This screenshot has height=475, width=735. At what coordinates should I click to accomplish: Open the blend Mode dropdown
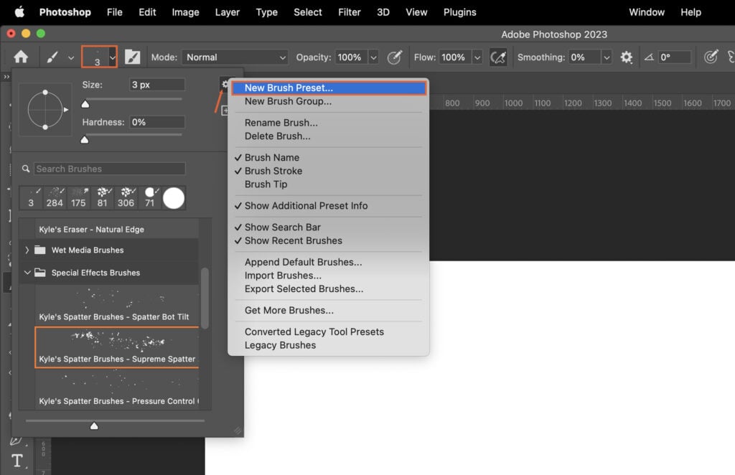(235, 57)
